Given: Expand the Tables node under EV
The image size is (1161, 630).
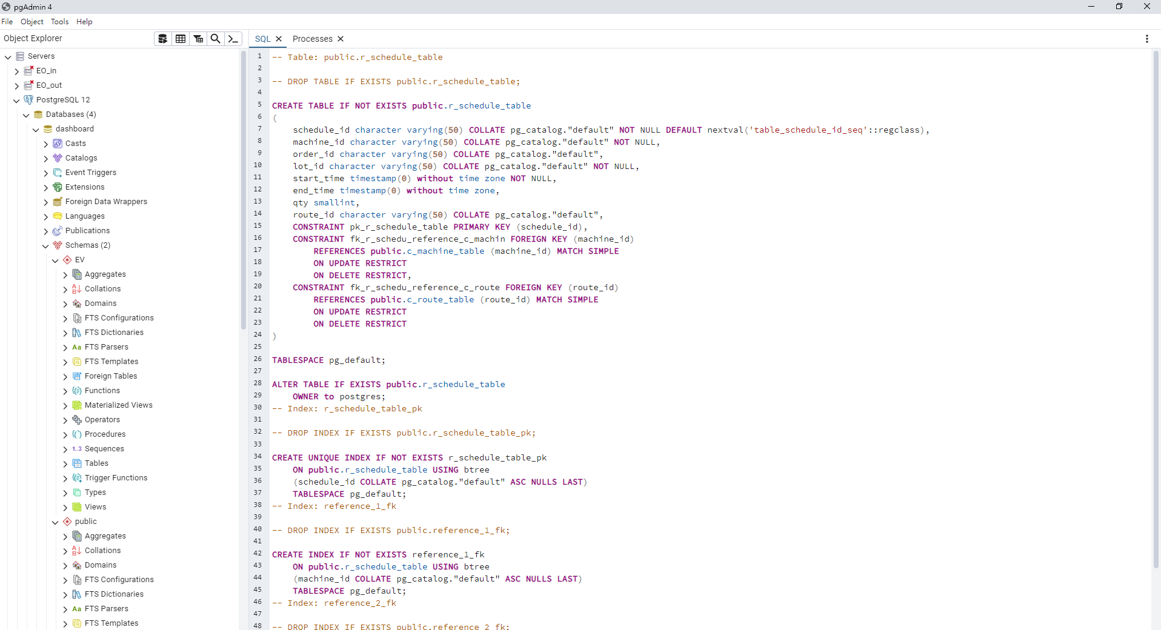Looking at the screenshot, I should pyautogui.click(x=65, y=463).
